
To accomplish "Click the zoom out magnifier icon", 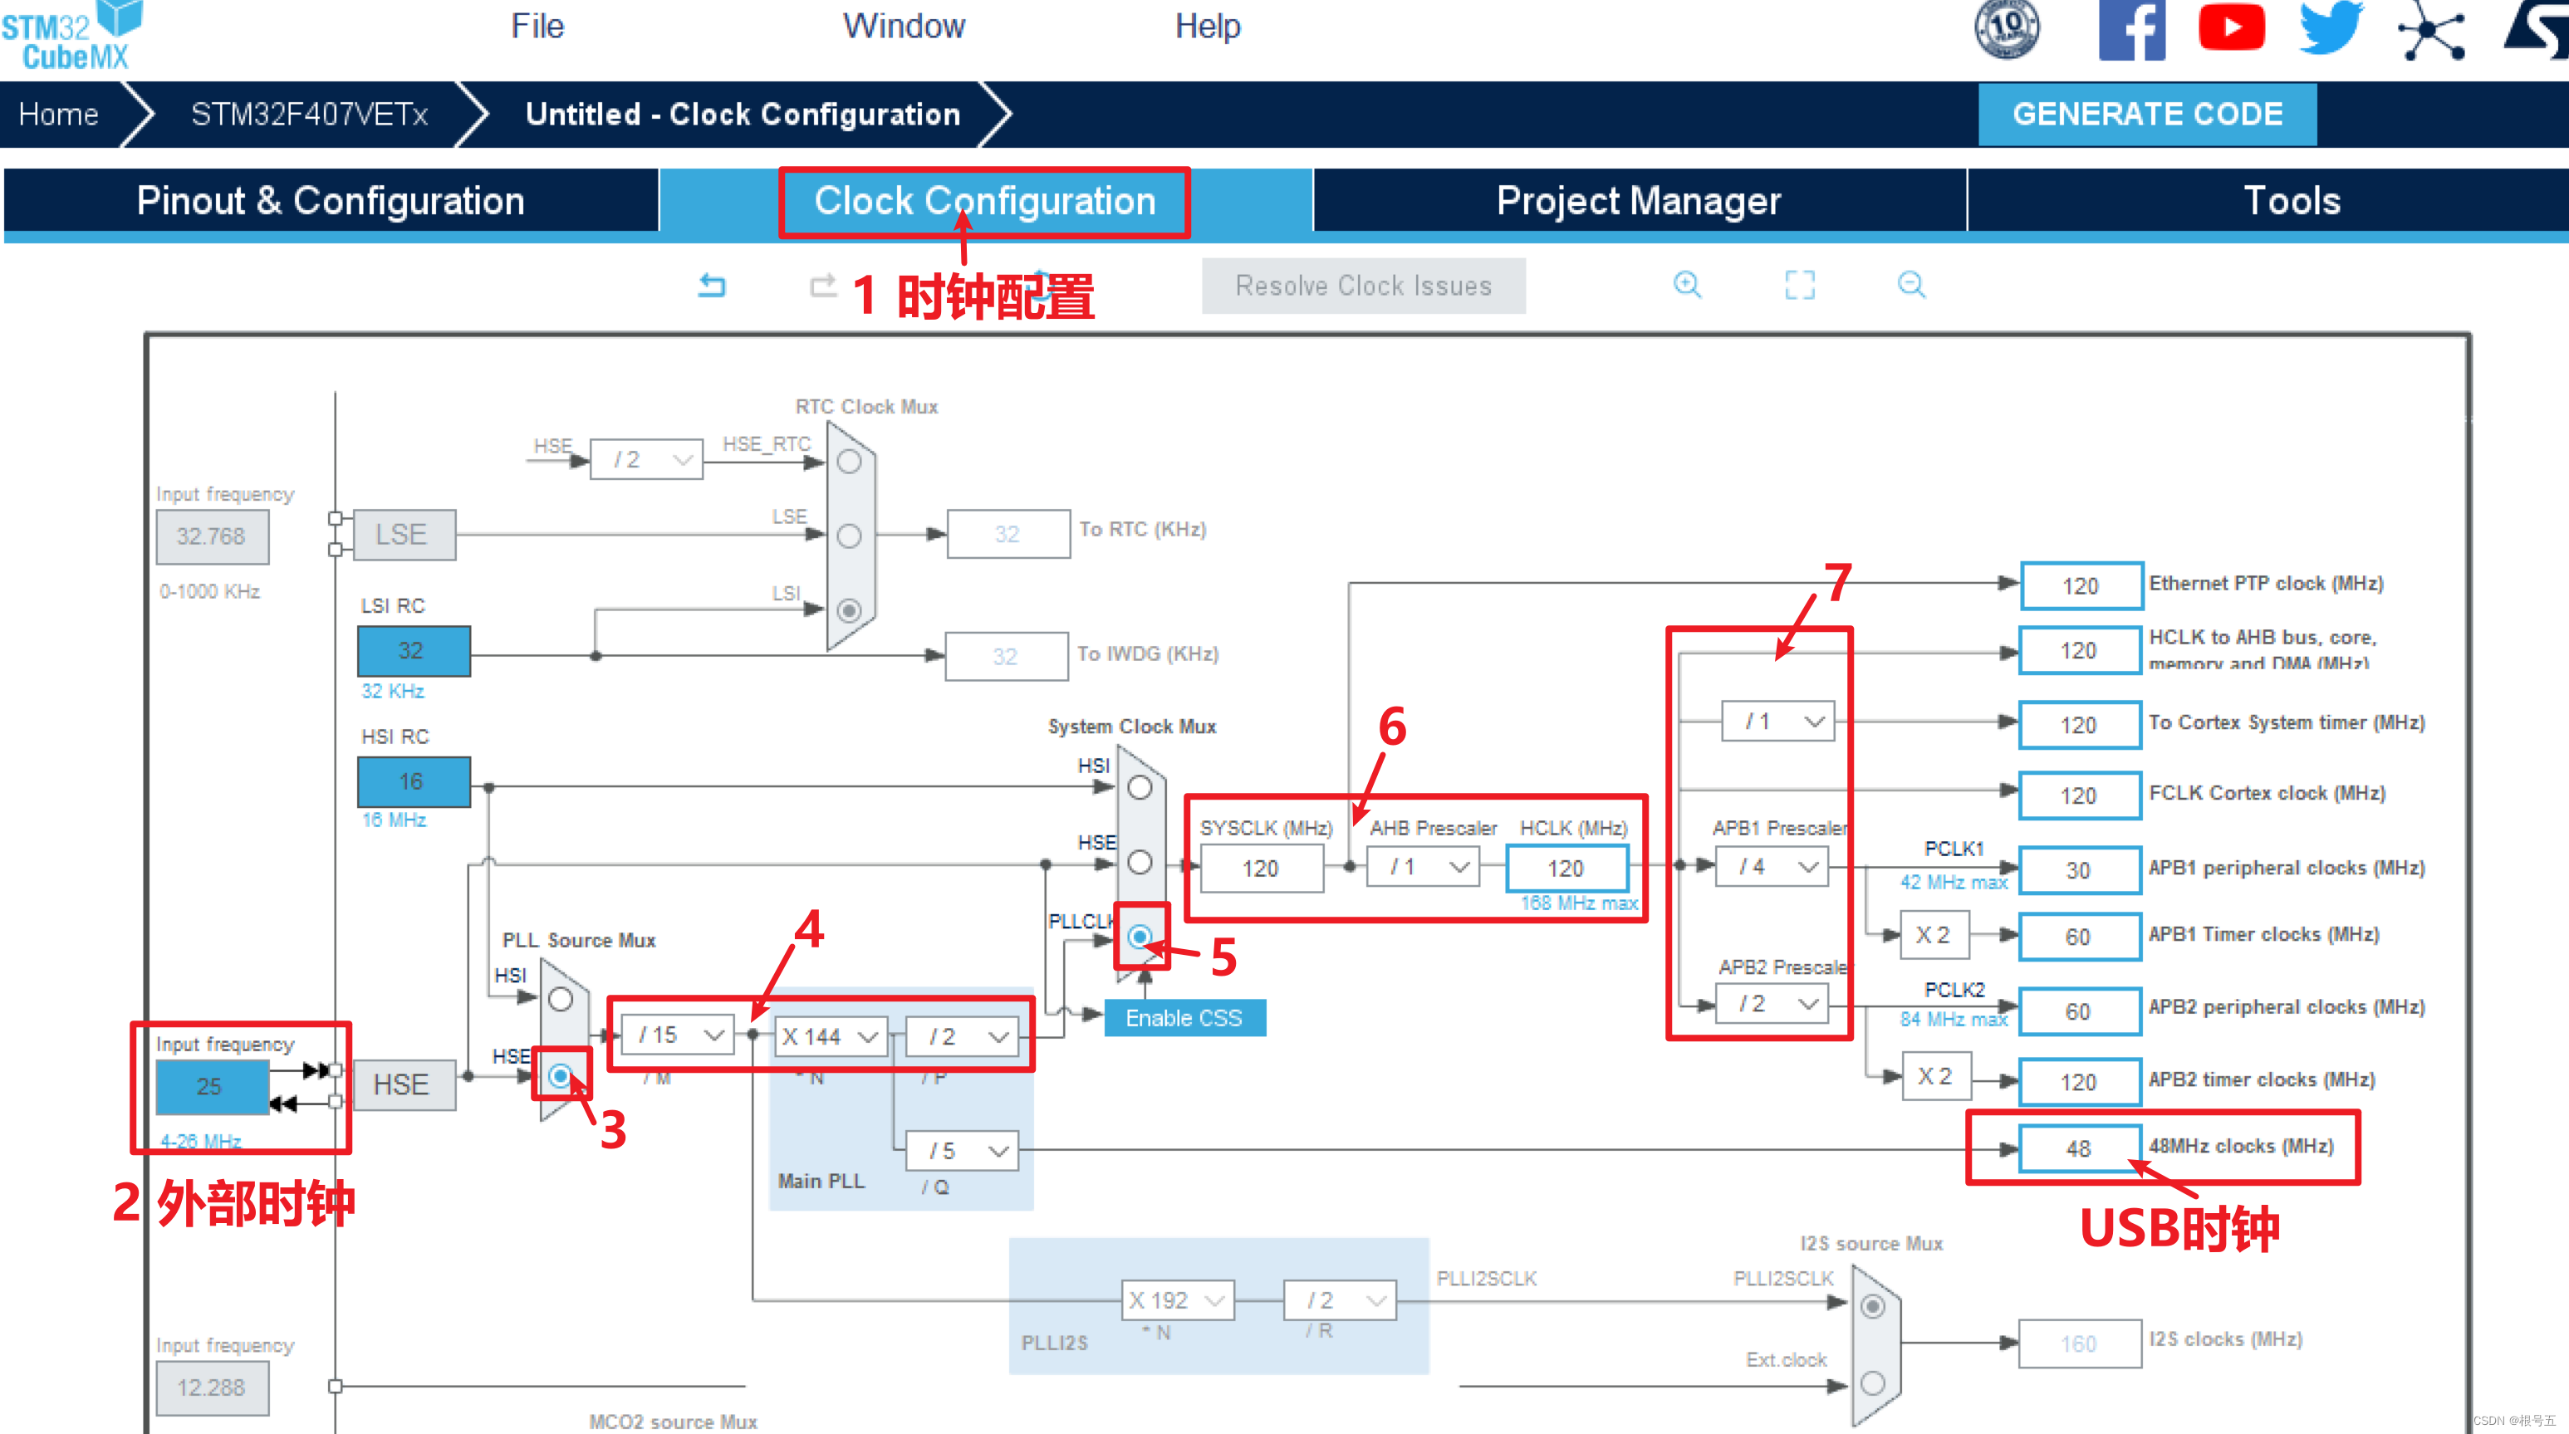I will pos(1911,285).
